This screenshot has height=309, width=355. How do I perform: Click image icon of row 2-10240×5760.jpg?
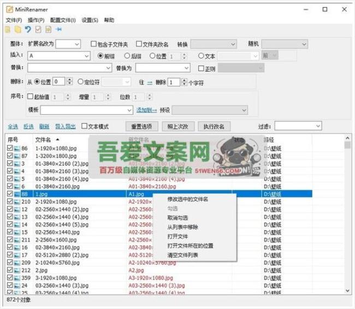point(17,263)
